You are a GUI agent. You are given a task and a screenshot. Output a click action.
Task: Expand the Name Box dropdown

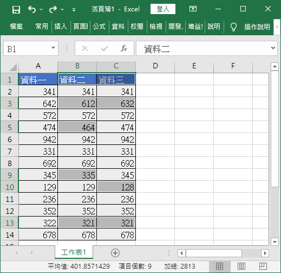coord(53,48)
